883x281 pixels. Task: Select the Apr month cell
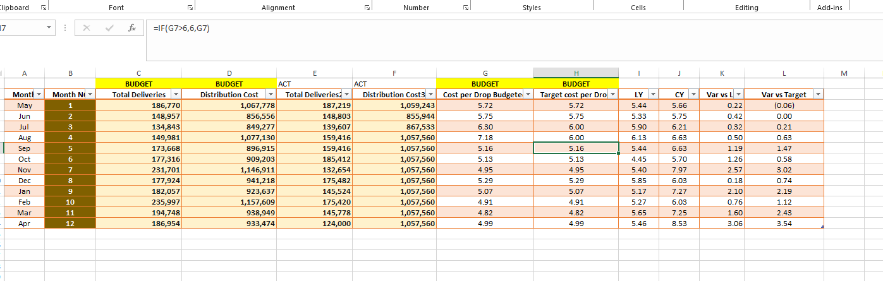(x=24, y=224)
